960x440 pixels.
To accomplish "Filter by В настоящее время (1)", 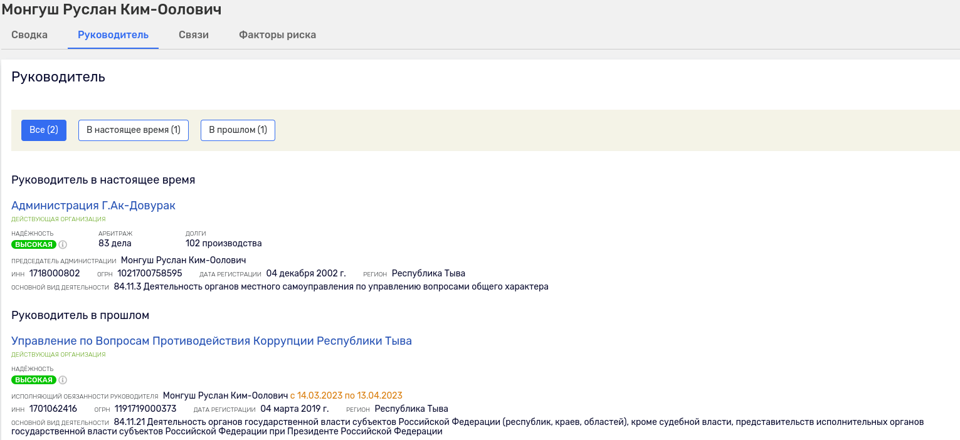I will click(134, 130).
